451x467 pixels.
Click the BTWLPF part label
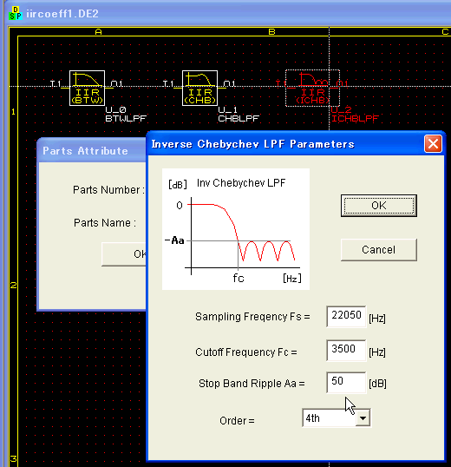[x=126, y=119]
